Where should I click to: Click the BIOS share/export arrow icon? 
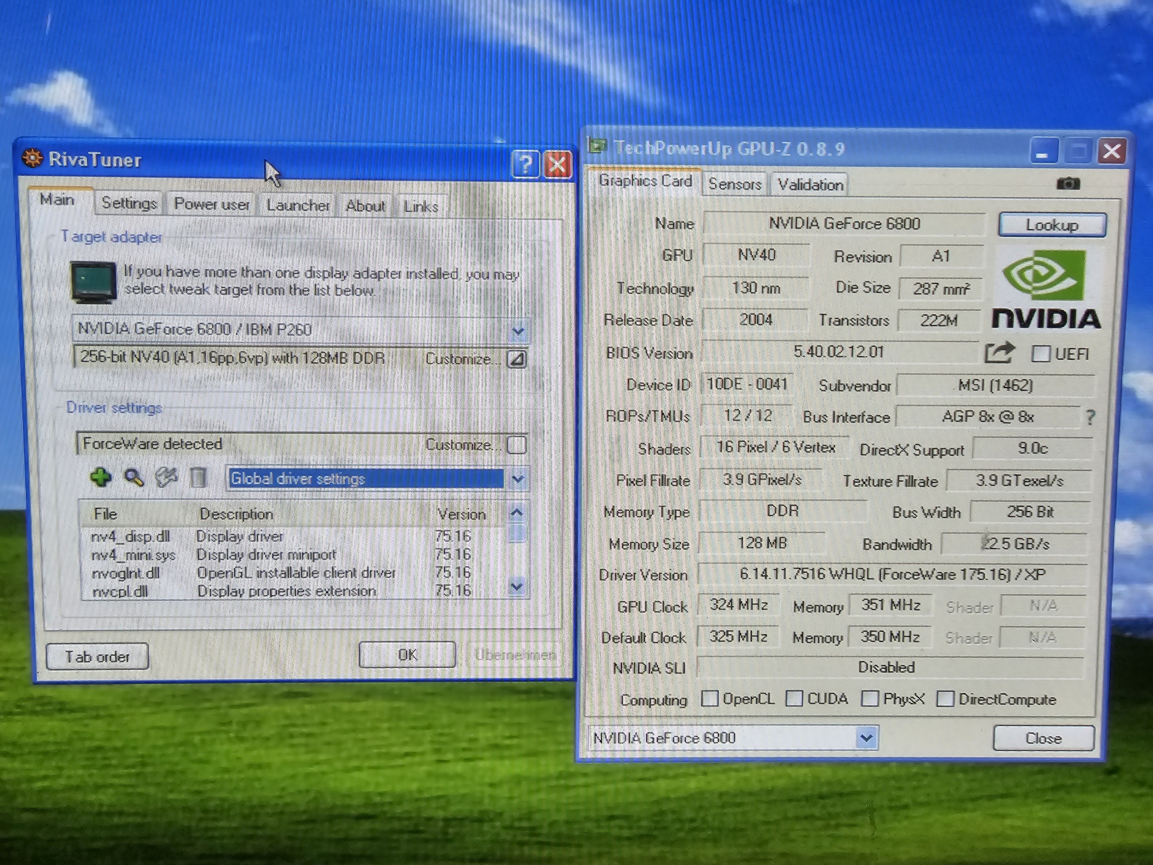[999, 353]
